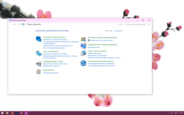This screenshot has width=184, height=115.
Task: Open the Windows Start menu
Action: click(x=2, y=113)
